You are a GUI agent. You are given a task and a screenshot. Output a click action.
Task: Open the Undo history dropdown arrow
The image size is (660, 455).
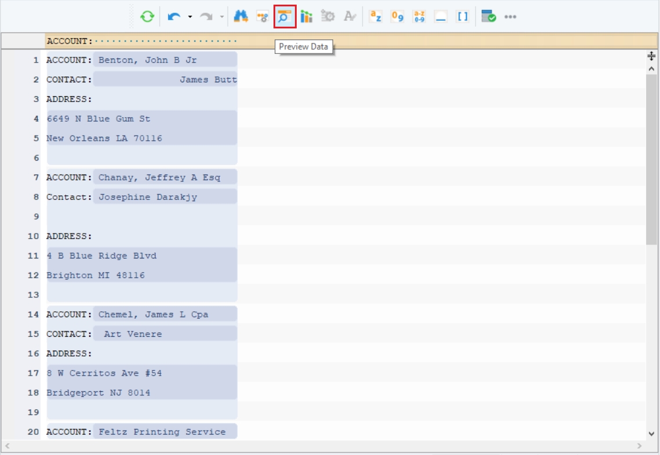tap(189, 17)
